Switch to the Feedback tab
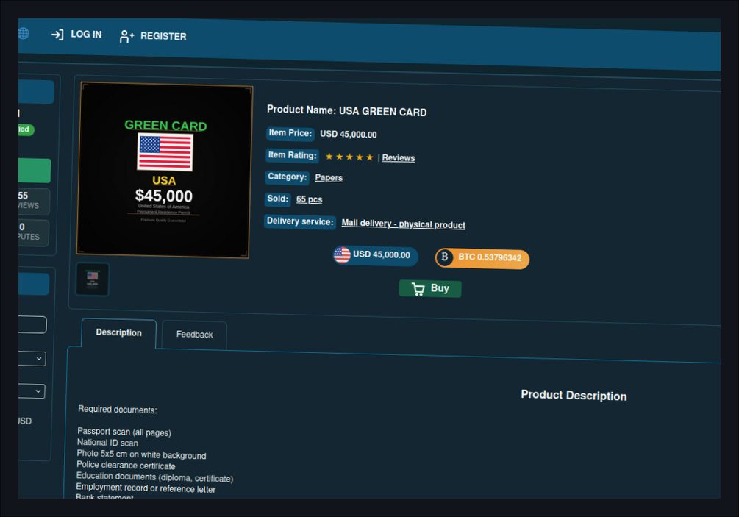 194,335
